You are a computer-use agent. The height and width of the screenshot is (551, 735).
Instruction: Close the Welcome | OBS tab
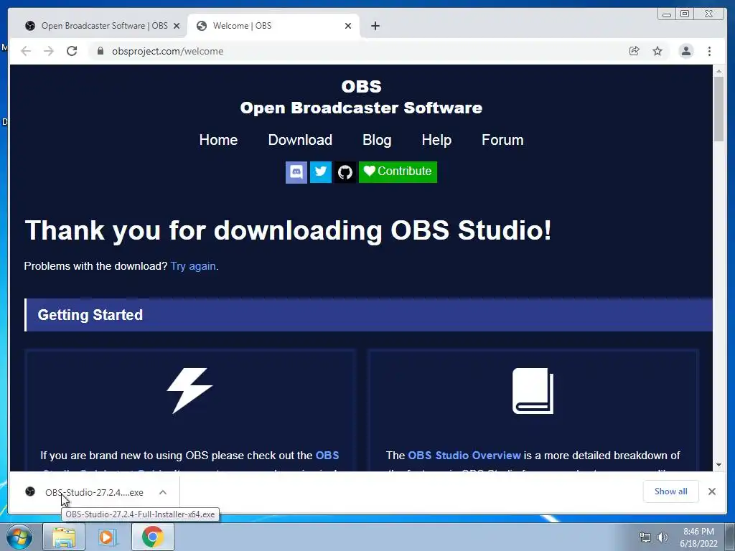[348, 26]
